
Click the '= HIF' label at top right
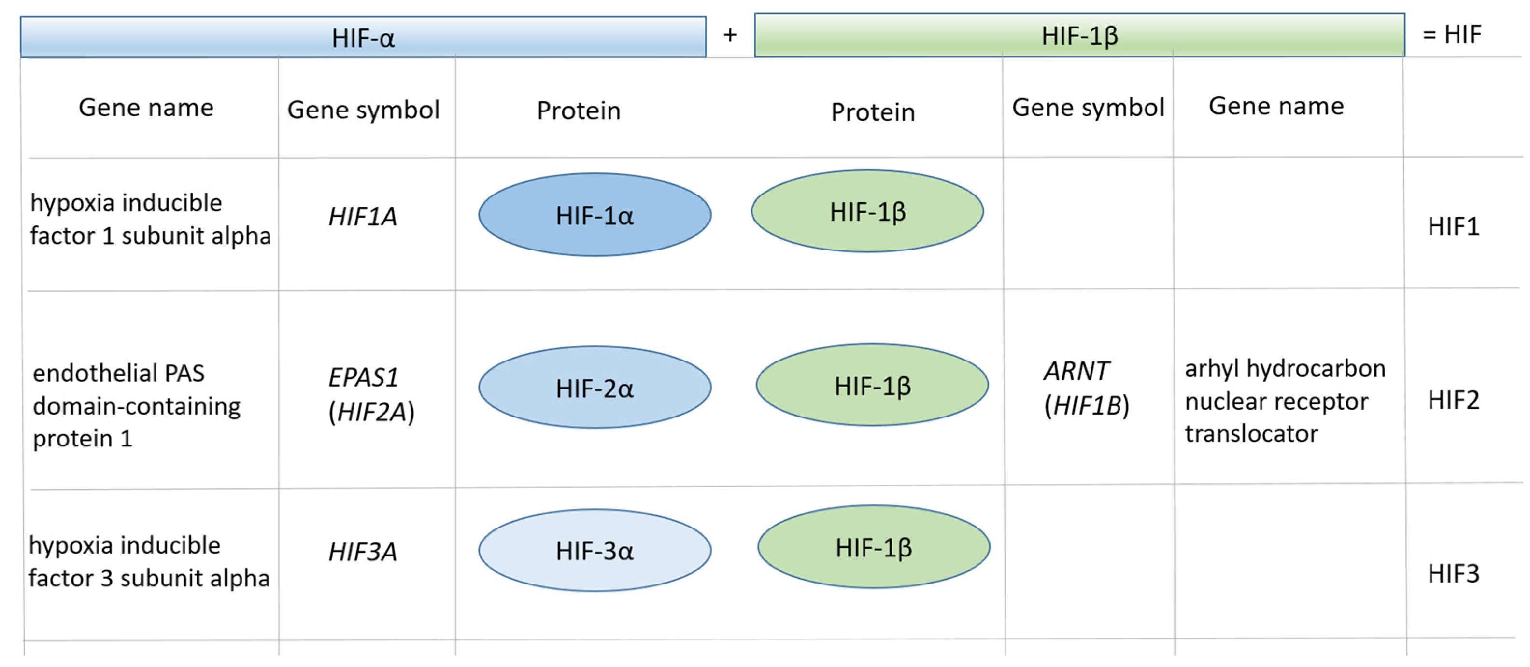(1452, 35)
